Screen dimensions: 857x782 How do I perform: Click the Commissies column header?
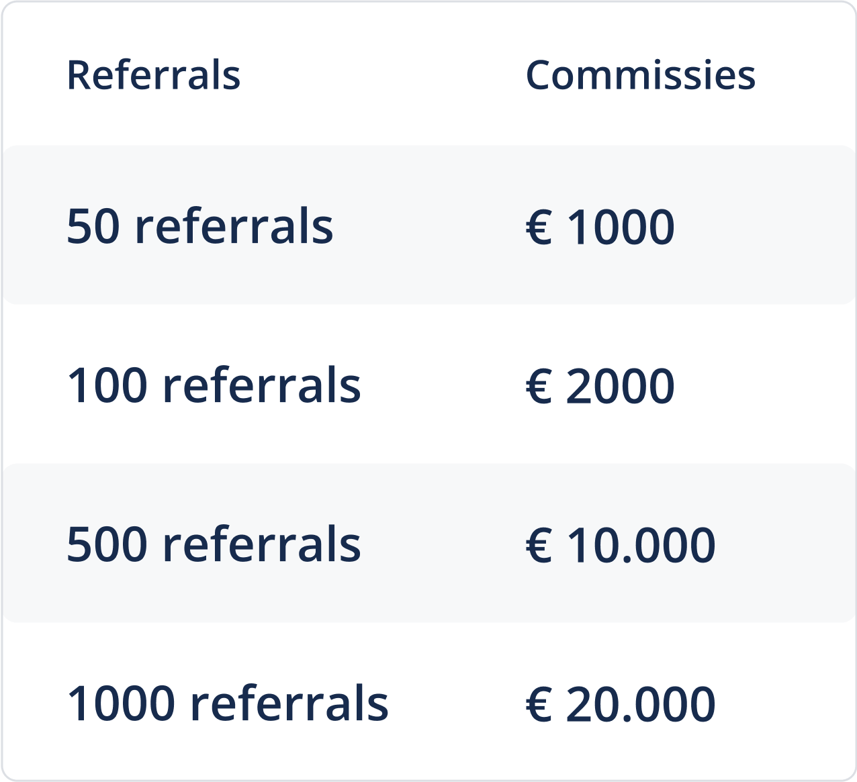640,75
